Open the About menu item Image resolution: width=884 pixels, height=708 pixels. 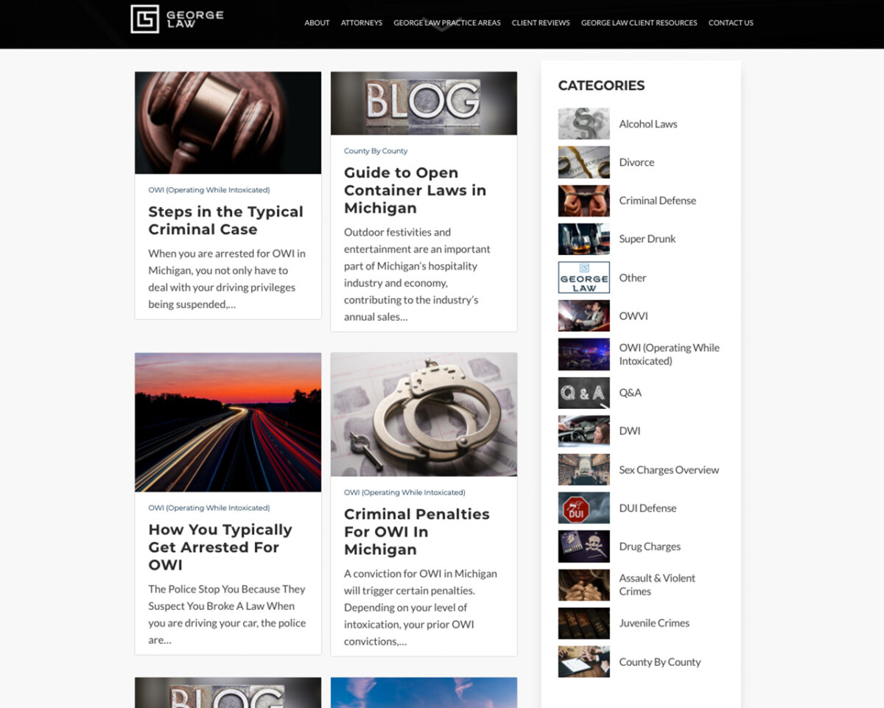point(317,23)
